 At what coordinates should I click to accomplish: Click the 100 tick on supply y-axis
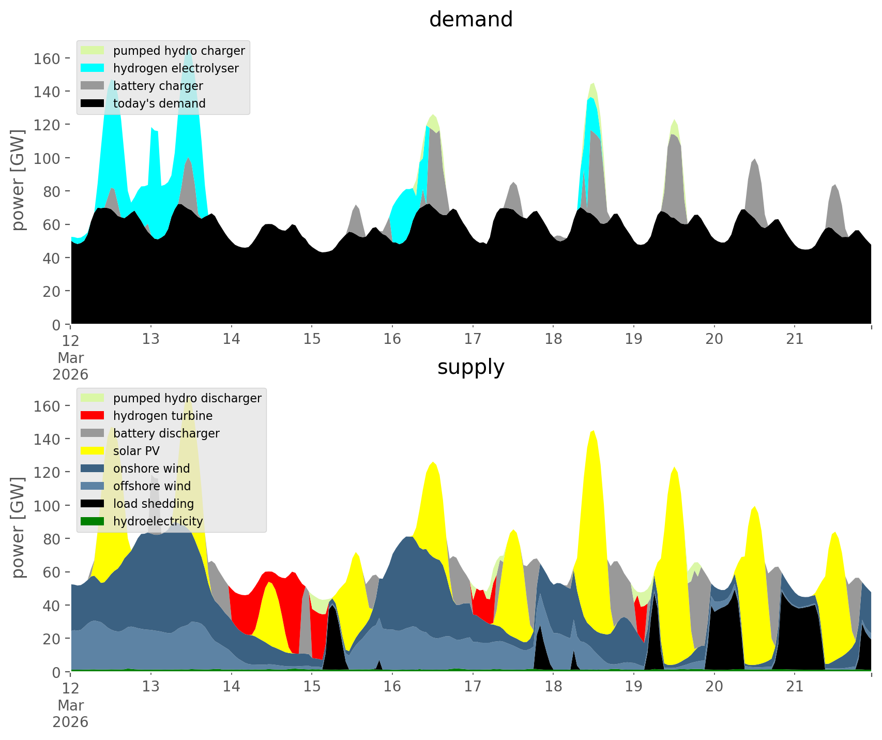click(45, 506)
